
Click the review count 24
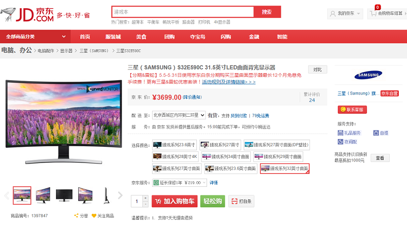pos(312,100)
